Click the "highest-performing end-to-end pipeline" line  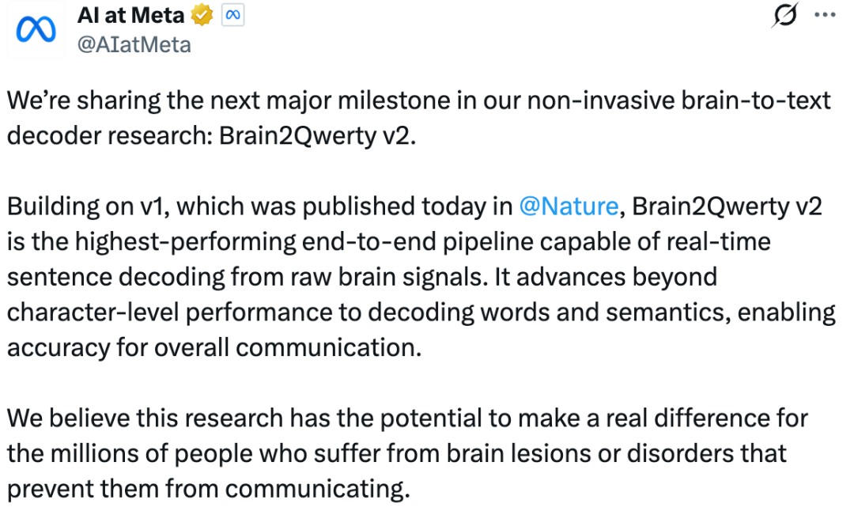(x=389, y=242)
